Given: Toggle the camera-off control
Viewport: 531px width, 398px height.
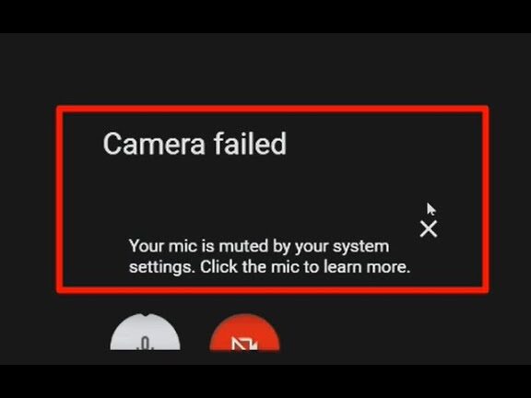Looking at the screenshot, I should pos(245,333).
